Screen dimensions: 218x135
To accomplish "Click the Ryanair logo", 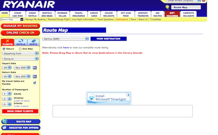I will (x=29, y=4).
